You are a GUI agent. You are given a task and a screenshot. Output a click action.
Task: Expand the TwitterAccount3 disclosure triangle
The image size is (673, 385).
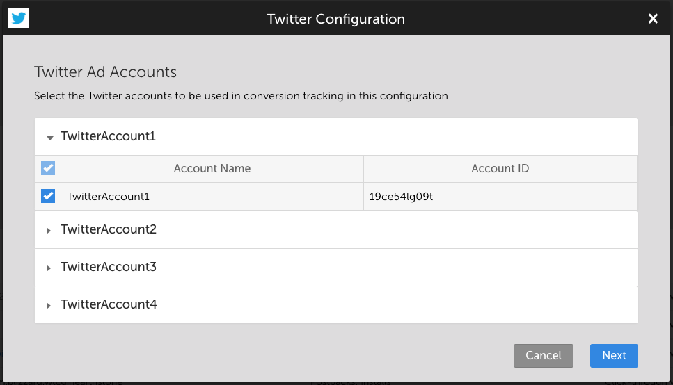coord(49,268)
